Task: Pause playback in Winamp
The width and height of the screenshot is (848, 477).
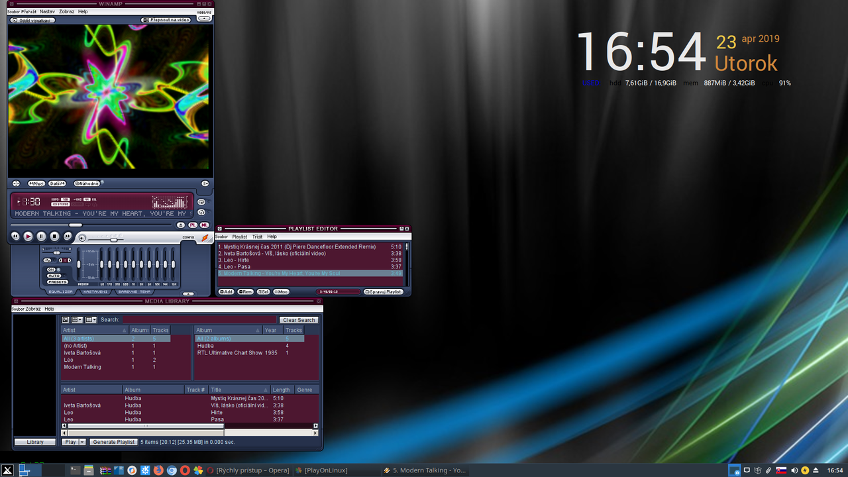Action: [x=41, y=237]
